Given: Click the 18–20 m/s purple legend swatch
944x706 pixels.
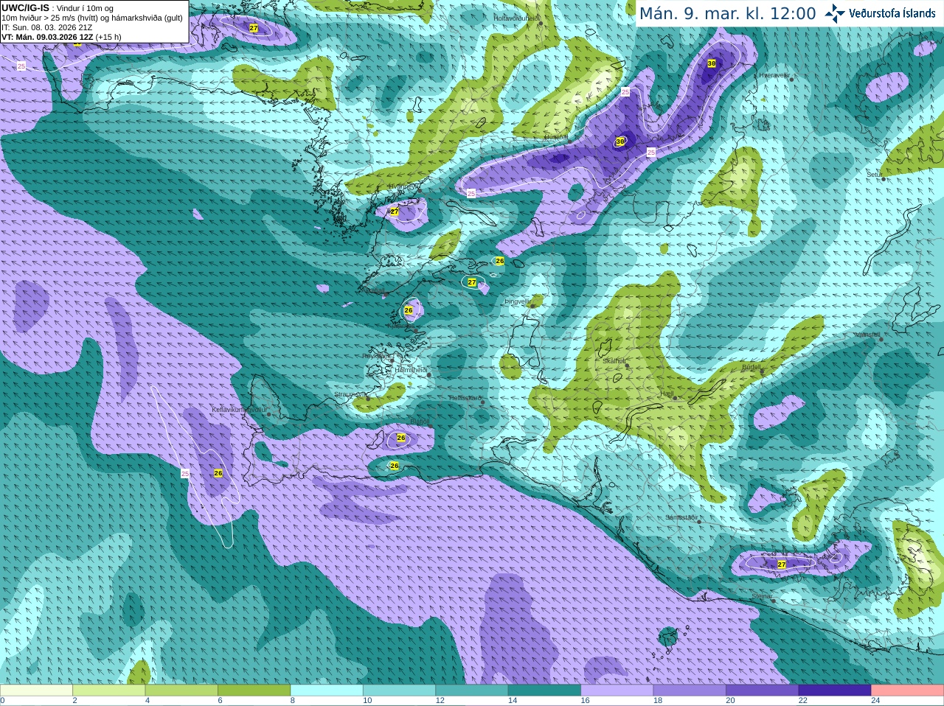Looking at the screenshot, I should [x=690, y=691].
